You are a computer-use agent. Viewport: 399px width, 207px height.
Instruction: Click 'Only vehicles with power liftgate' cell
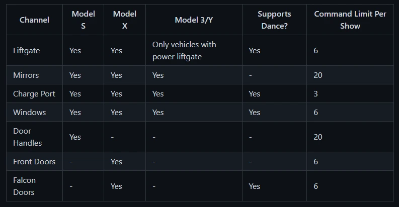coord(194,51)
